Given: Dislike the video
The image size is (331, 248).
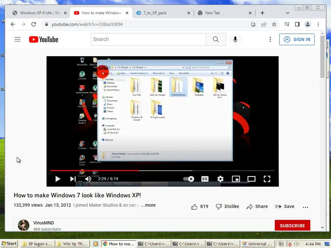Looking at the screenshot, I should click(227, 206).
